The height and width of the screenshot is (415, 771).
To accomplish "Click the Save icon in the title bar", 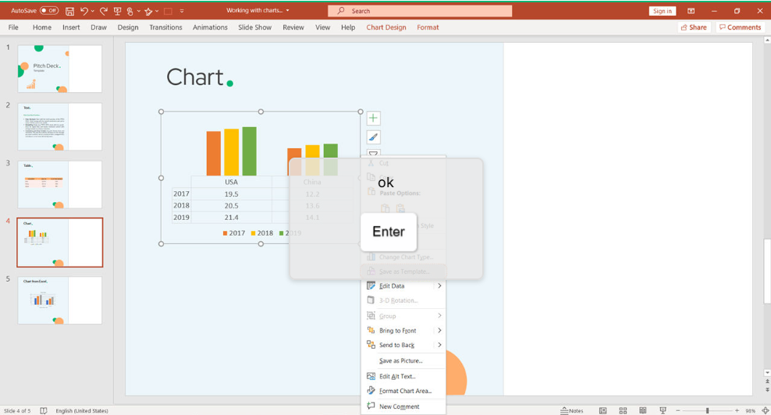I will point(69,11).
